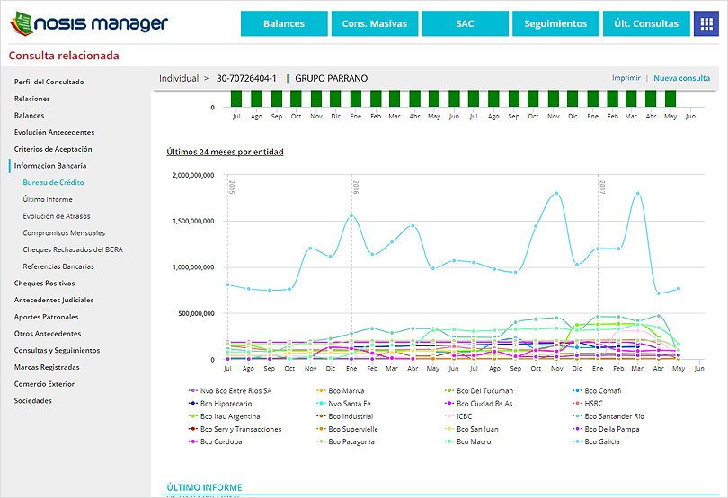Open Cons. Masivas tab
Viewport: 728px width, 498px height.
point(374,24)
